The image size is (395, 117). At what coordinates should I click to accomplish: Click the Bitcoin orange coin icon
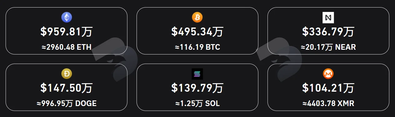(x=197, y=18)
